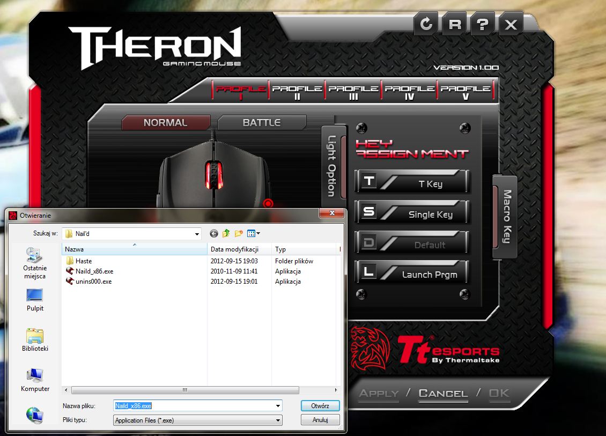This screenshot has height=436, width=606.
Task: Open Komputer in the places bar
Action: click(x=35, y=380)
